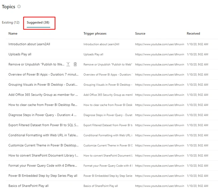Click the Source column header

click(x=140, y=33)
